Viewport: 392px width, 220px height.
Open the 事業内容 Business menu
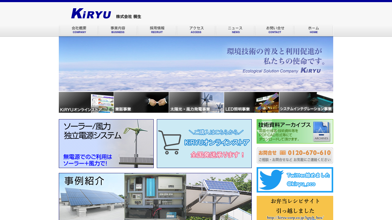pos(118,30)
